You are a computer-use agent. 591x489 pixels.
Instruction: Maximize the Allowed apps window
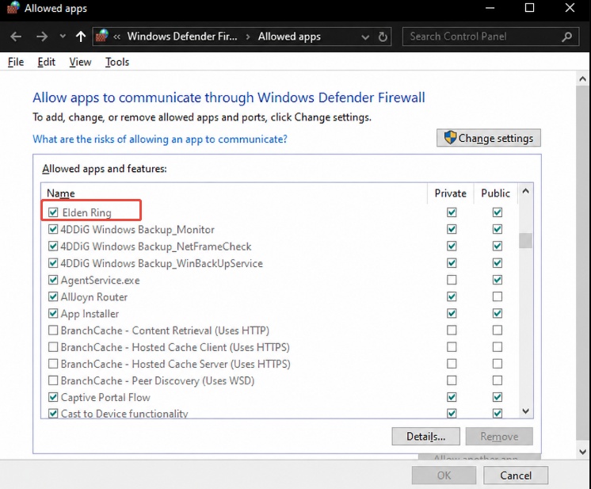click(x=529, y=8)
